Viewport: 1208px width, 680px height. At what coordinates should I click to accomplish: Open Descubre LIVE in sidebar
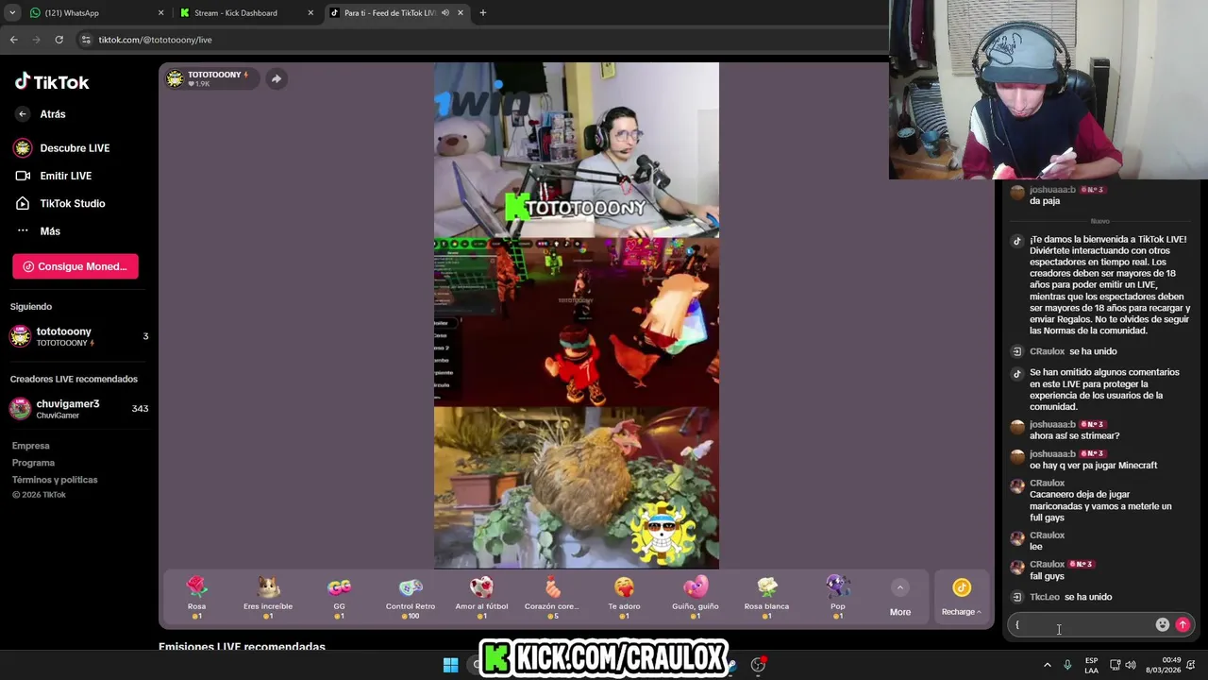pos(62,148)
